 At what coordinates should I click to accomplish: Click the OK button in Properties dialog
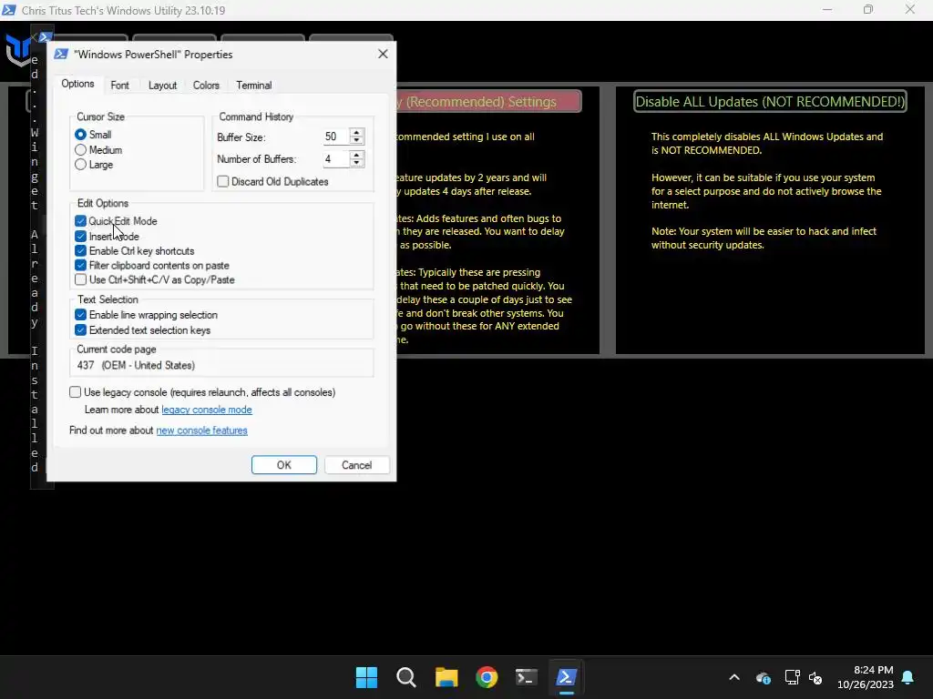[284, 465]
